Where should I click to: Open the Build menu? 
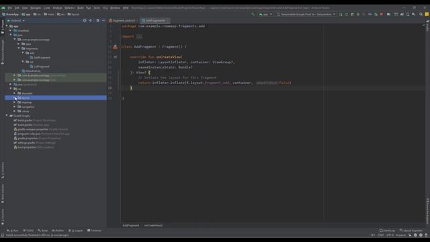[81, 8]
